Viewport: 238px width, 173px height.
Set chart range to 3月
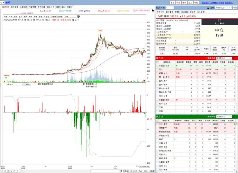pyautogui.click(x=131, y=171)
